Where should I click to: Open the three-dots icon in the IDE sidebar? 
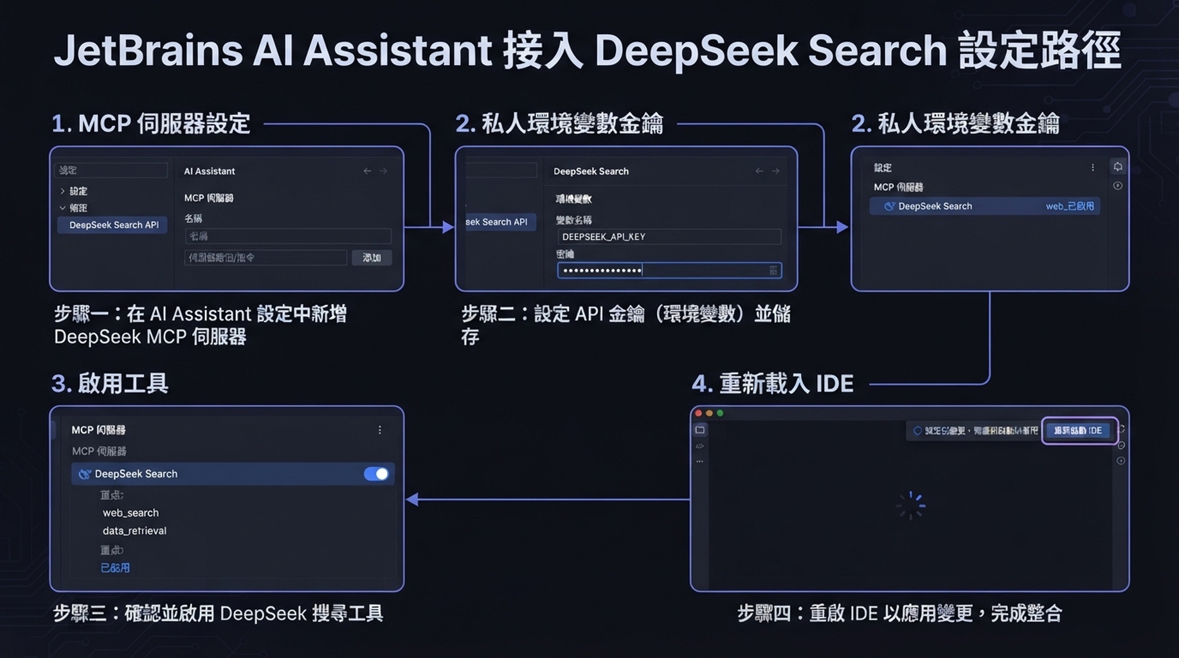[700, 461]
